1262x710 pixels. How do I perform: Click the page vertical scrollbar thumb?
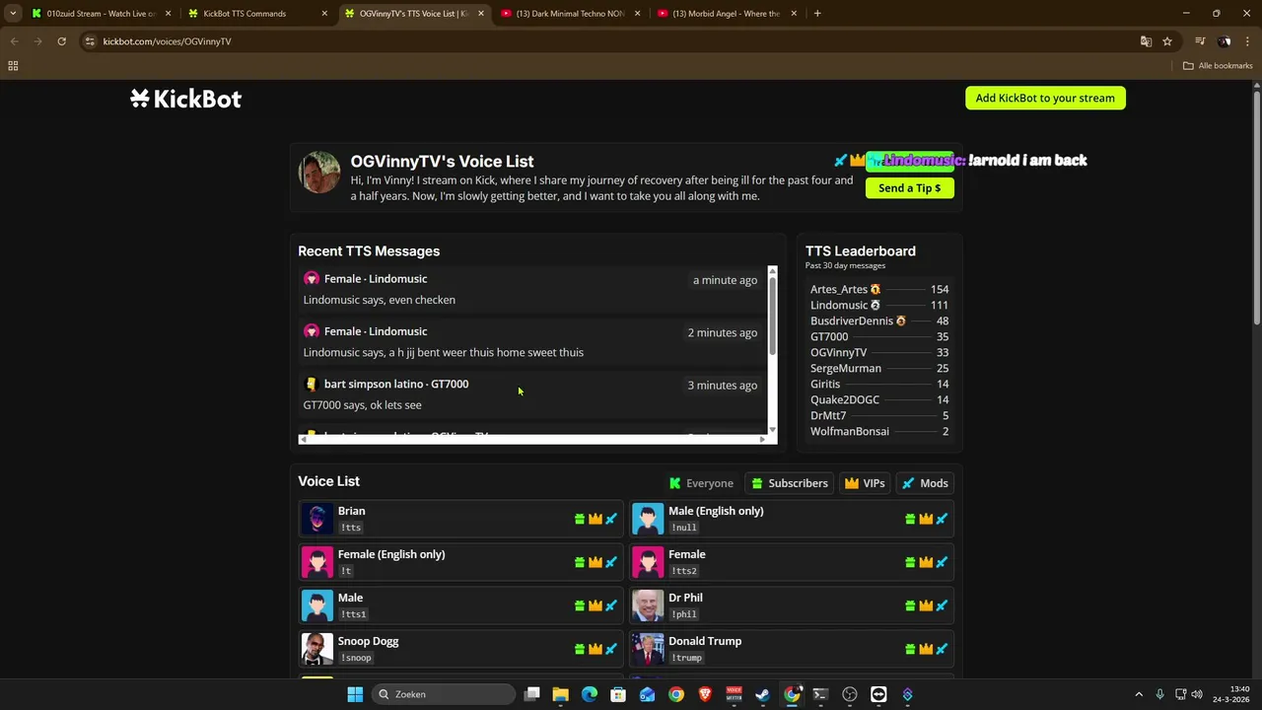[1257, 207]
